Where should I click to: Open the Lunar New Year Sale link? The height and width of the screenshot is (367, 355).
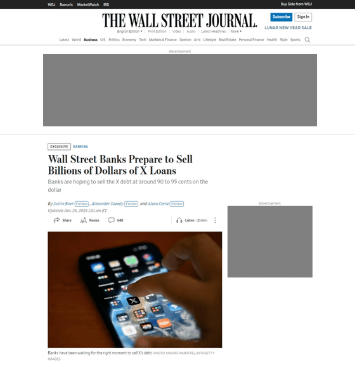click(x=288, y=27)
